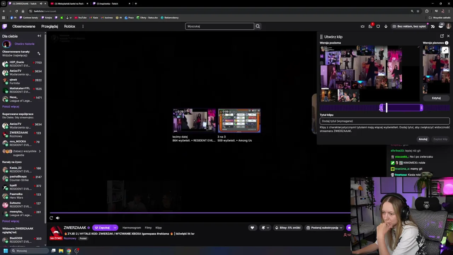
Task: Open the Przeglądaj tab
Action: (x=50, y=26)
